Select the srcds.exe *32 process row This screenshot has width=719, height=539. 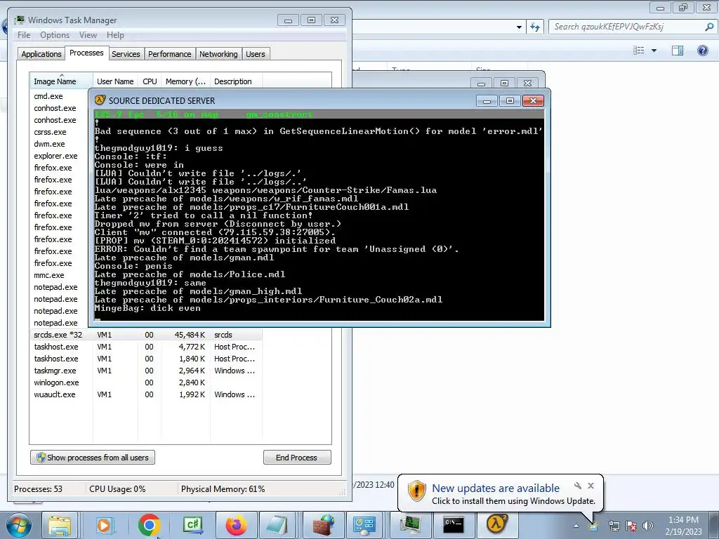point(146,335)
